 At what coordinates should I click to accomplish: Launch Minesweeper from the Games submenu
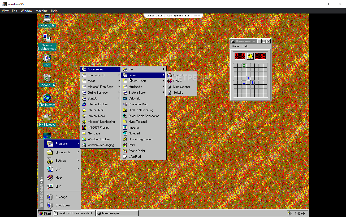[181, 87]
